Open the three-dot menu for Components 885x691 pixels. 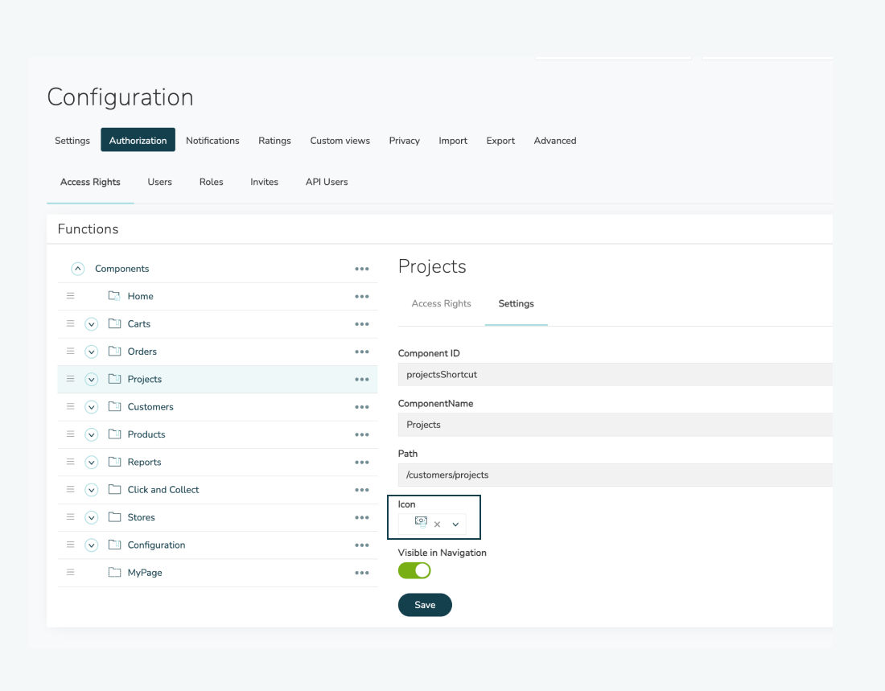click(x=361, y=269)
